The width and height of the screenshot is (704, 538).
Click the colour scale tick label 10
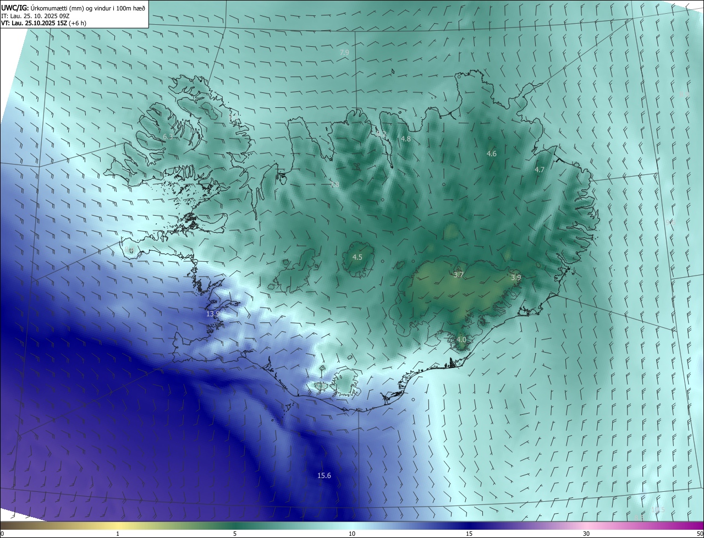point(352,534)
